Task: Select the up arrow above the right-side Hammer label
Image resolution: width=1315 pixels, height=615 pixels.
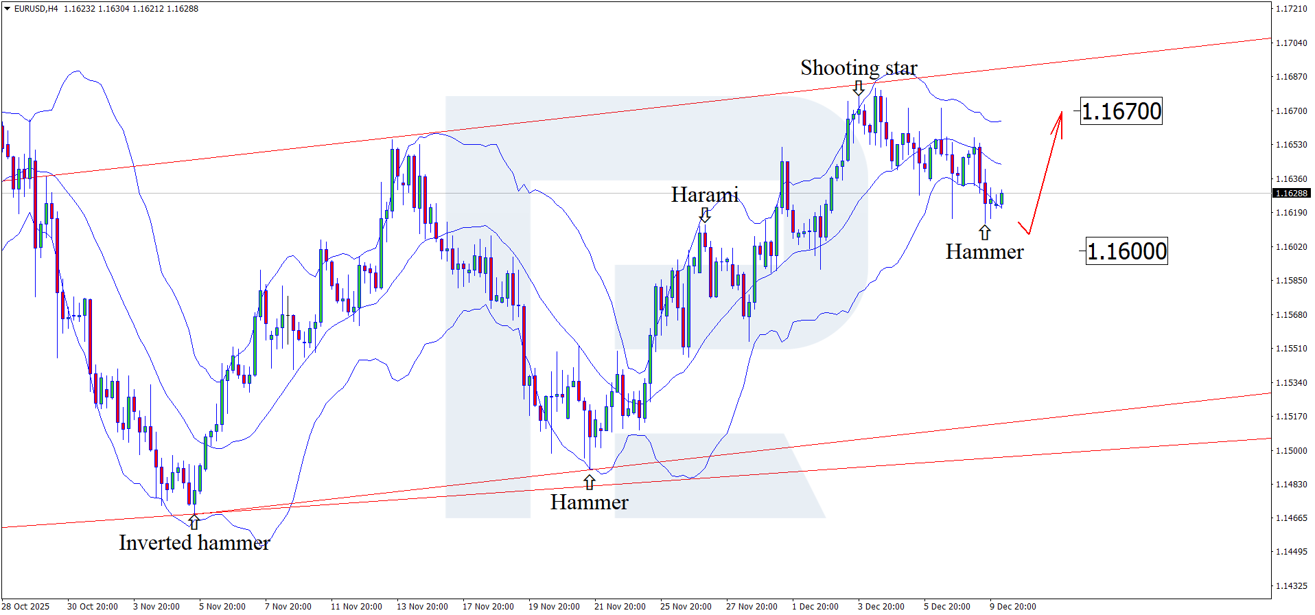Action: coord(985,232)
